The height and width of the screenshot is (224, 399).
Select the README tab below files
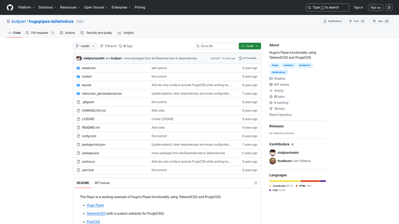(x=83, y=183)
